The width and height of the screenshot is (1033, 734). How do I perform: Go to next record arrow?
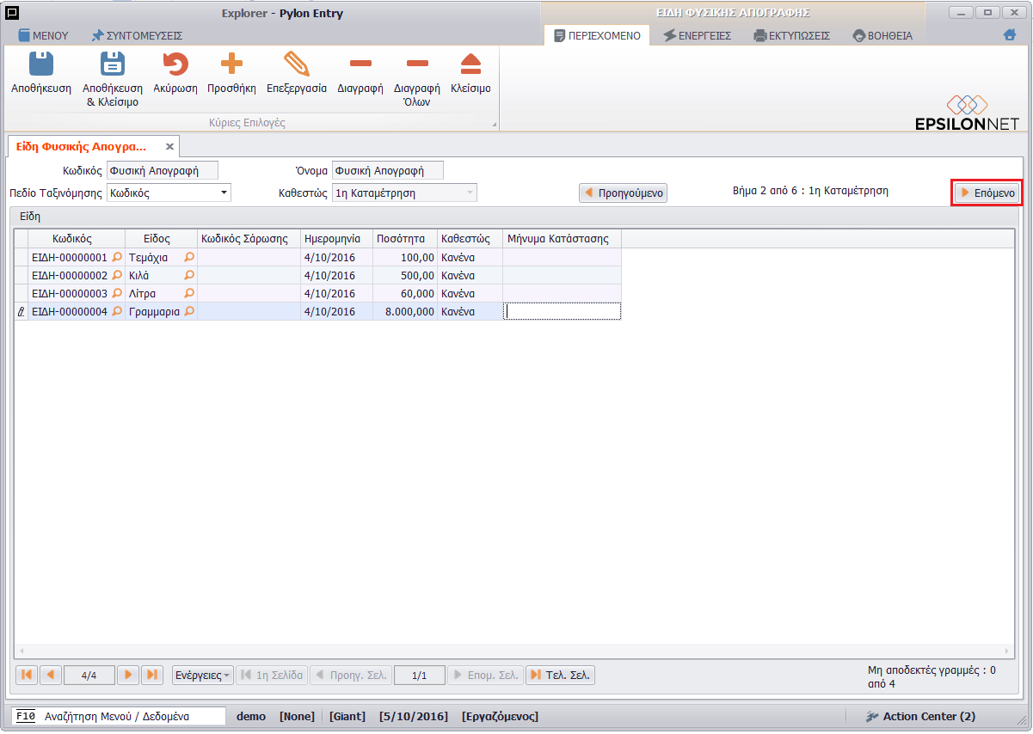pyautogui.click(x=127, y=675)
